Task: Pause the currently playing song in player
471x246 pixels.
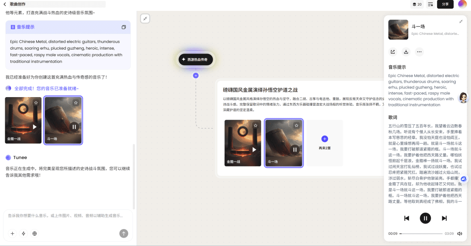Action: [x=425, y=218]
